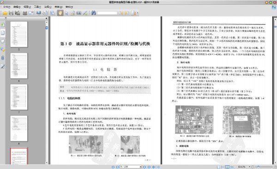Select the page 8 thumbnail
The width and height of the screenshot is (277, 169).
[x=19, y=128]
